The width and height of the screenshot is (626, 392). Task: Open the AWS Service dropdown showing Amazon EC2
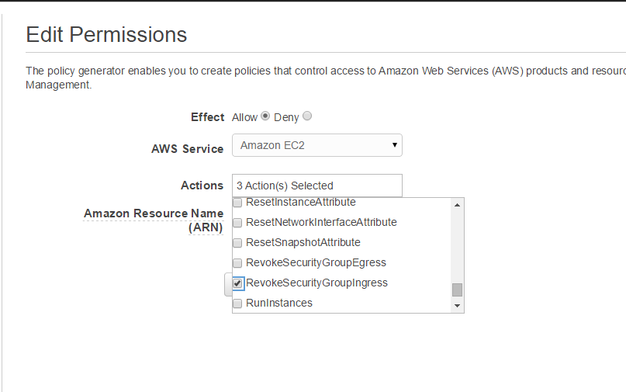point(316,145)
